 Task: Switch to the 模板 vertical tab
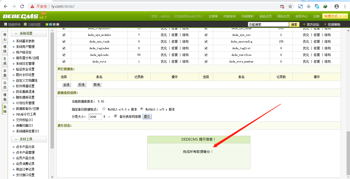coord(5,97)
